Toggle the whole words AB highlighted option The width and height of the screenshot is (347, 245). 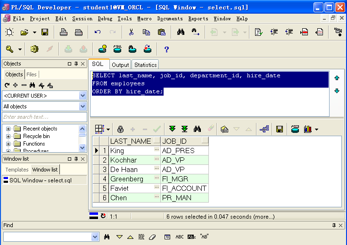click(191, 237)
